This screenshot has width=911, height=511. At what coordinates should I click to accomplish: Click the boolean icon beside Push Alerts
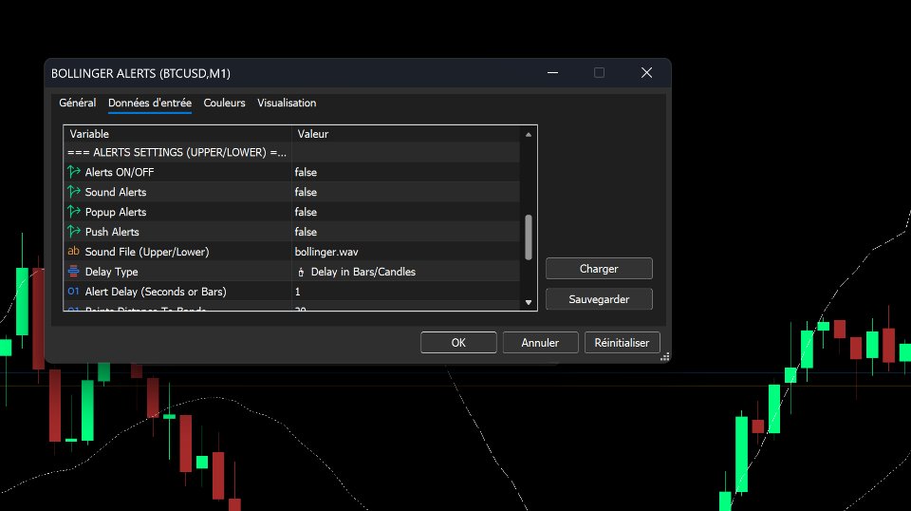(x=74, y=231)
